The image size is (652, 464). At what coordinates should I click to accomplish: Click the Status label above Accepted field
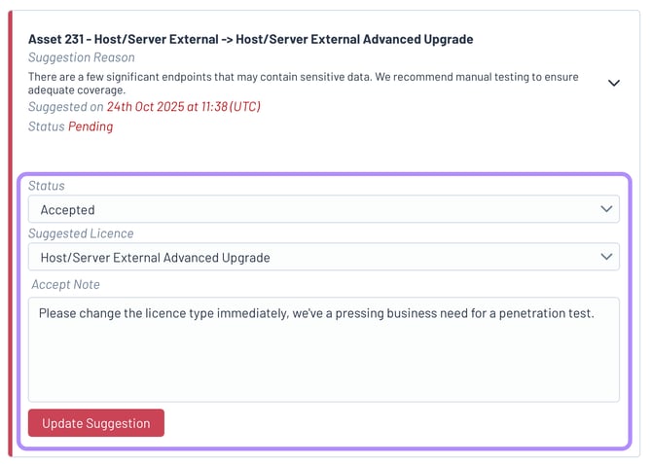47,186
